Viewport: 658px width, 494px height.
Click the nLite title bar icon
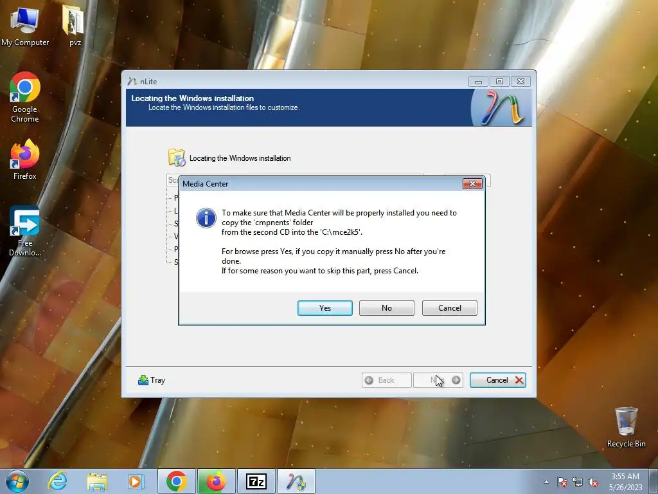point(132,82)
